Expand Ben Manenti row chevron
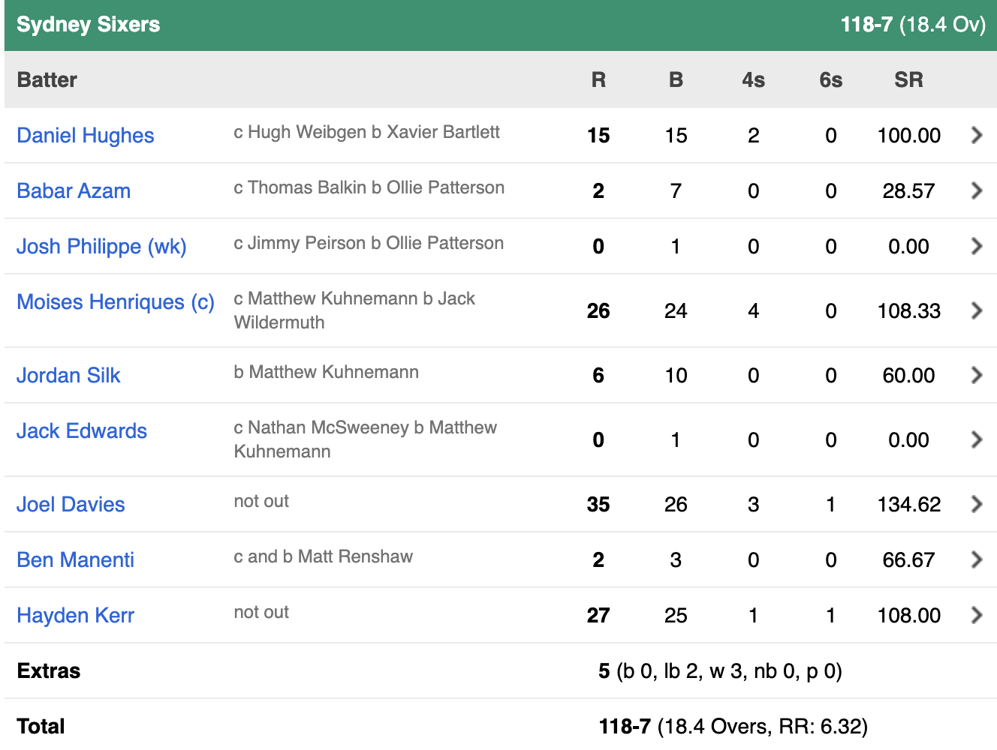The height and width of the screenshot is (750, 997). [x=977, y=559]
